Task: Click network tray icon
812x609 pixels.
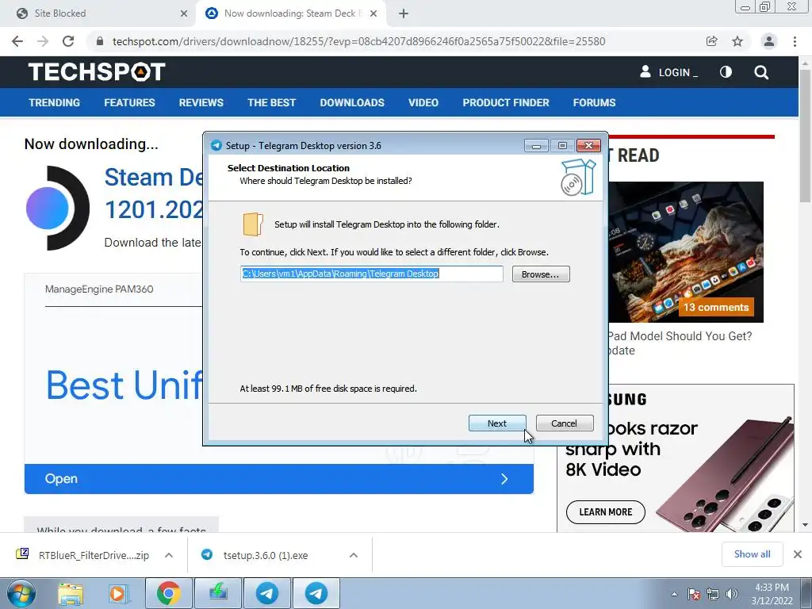Action: pos(713,594)
